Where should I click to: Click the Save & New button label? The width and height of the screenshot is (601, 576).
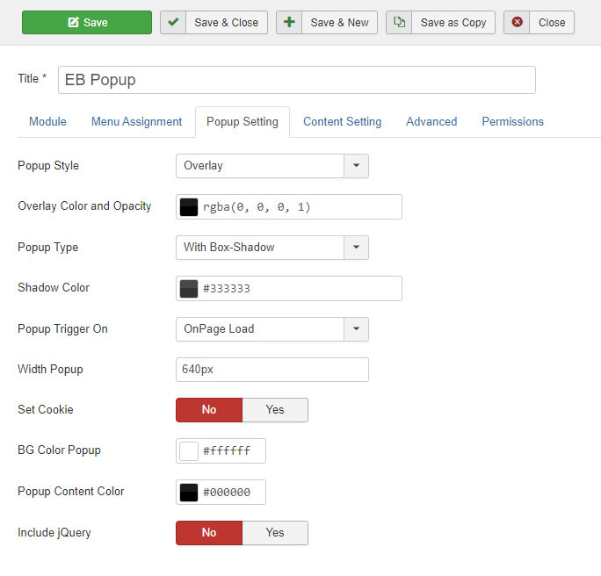click(x=339, y=23)
